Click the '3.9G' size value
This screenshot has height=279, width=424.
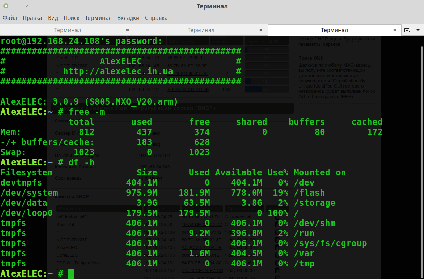147,203
